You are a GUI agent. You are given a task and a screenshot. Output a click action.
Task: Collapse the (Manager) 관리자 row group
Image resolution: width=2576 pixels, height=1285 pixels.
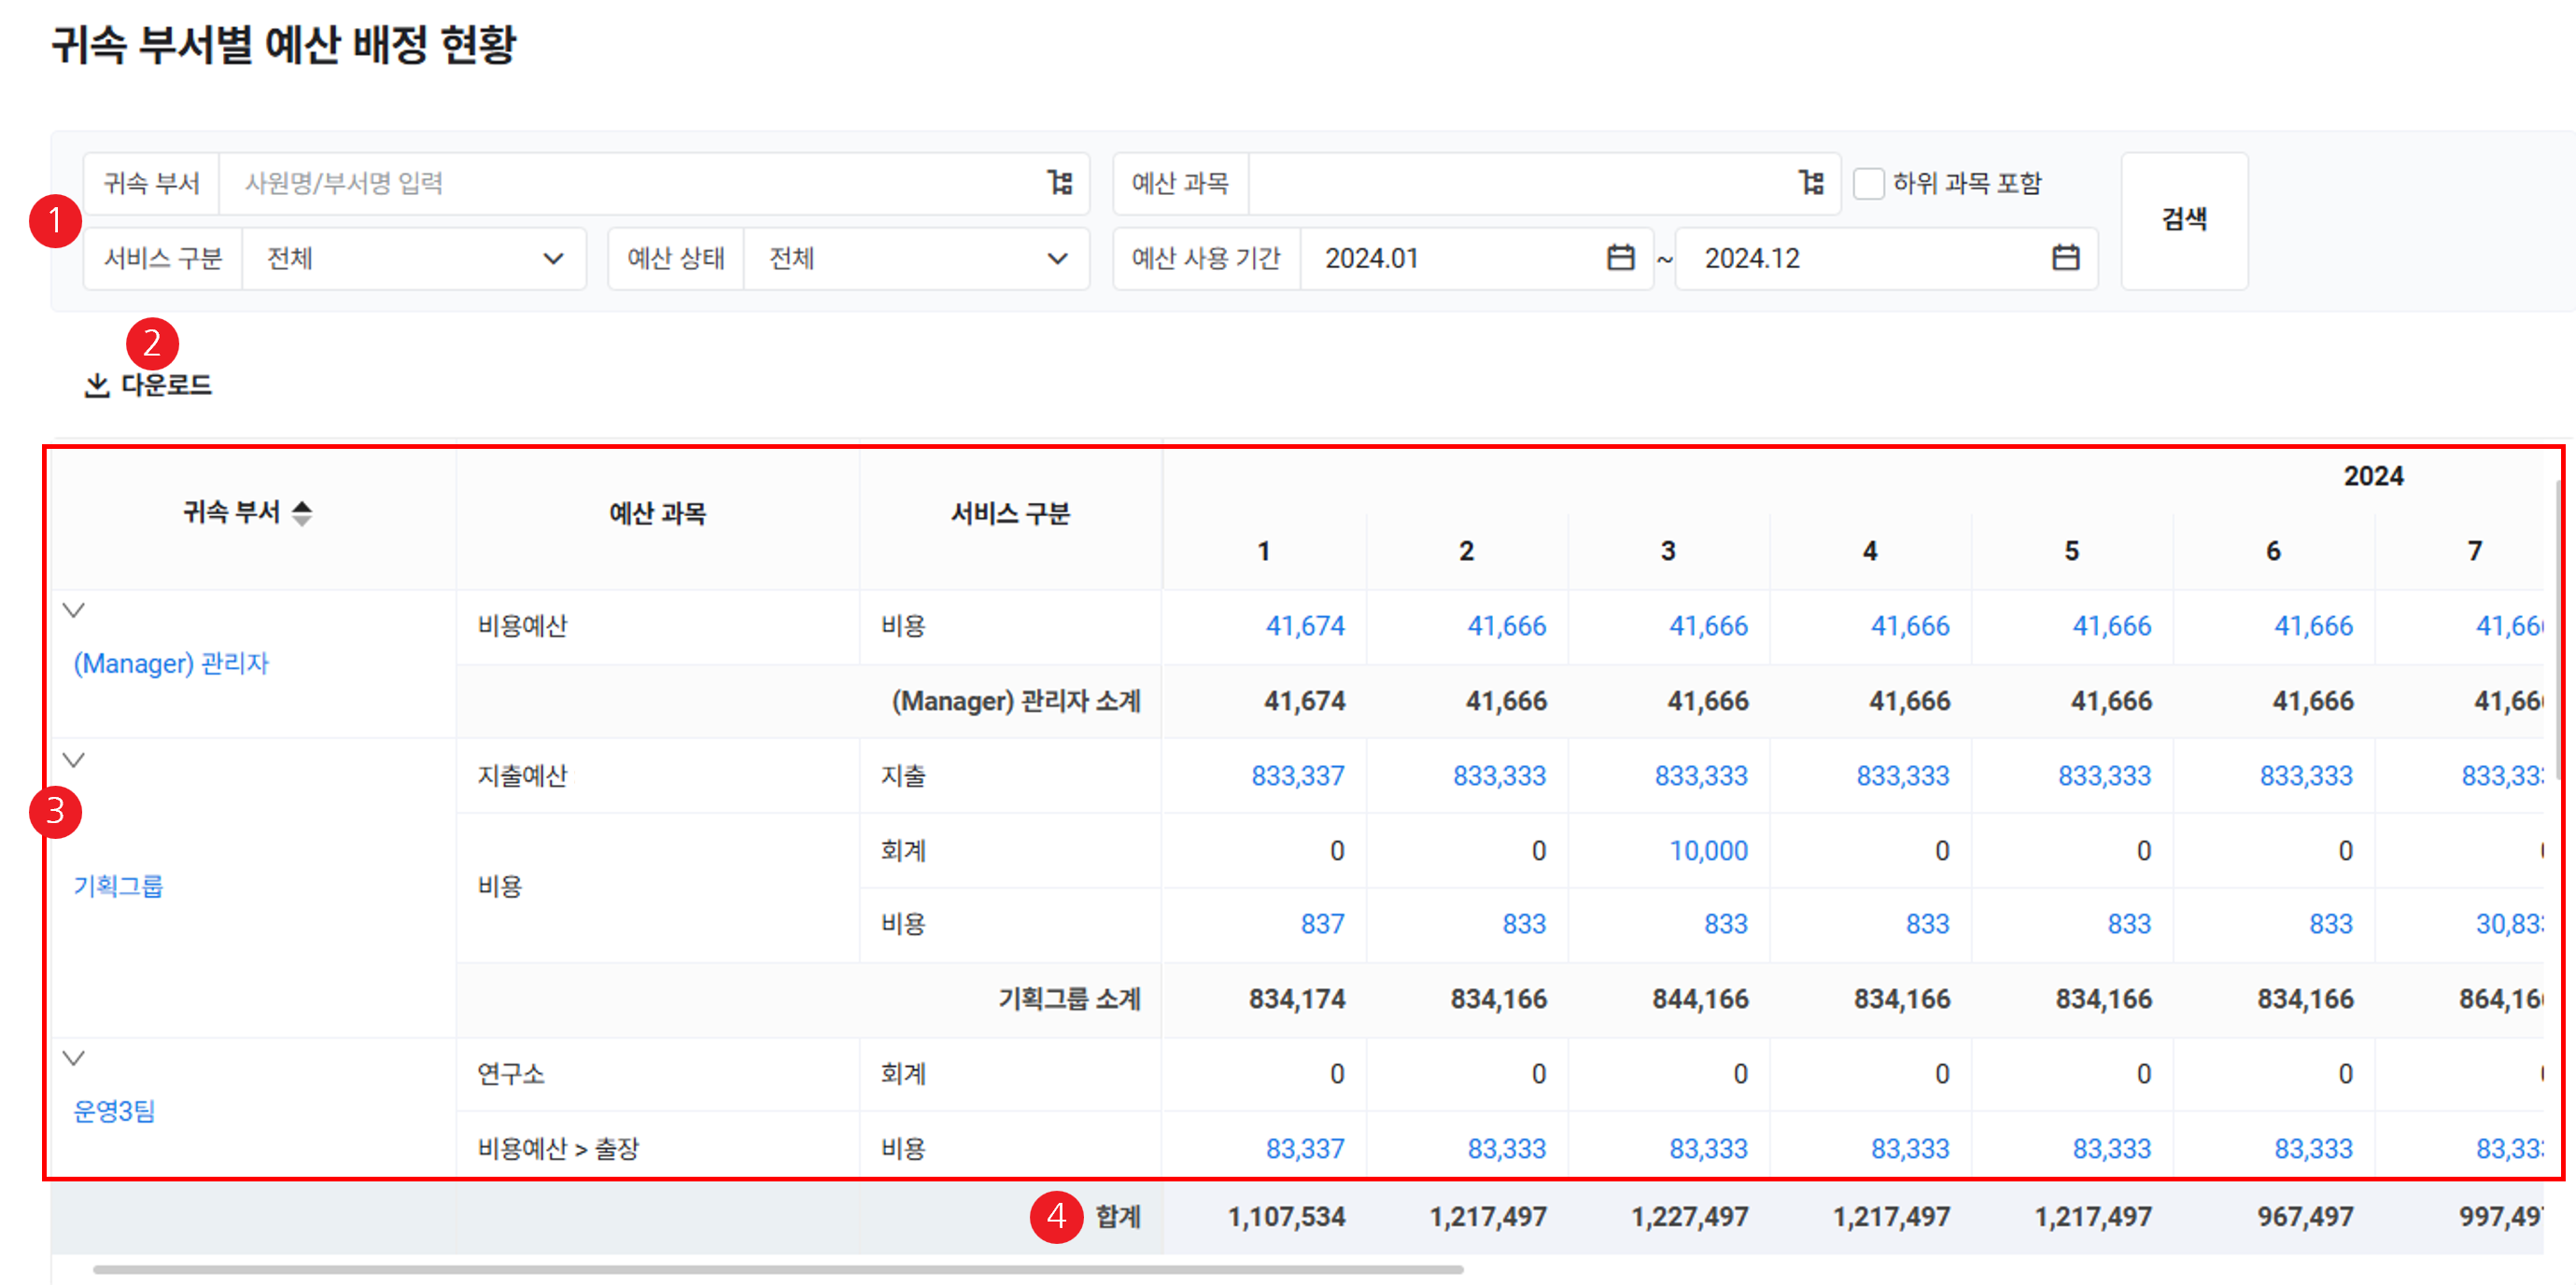74,609
